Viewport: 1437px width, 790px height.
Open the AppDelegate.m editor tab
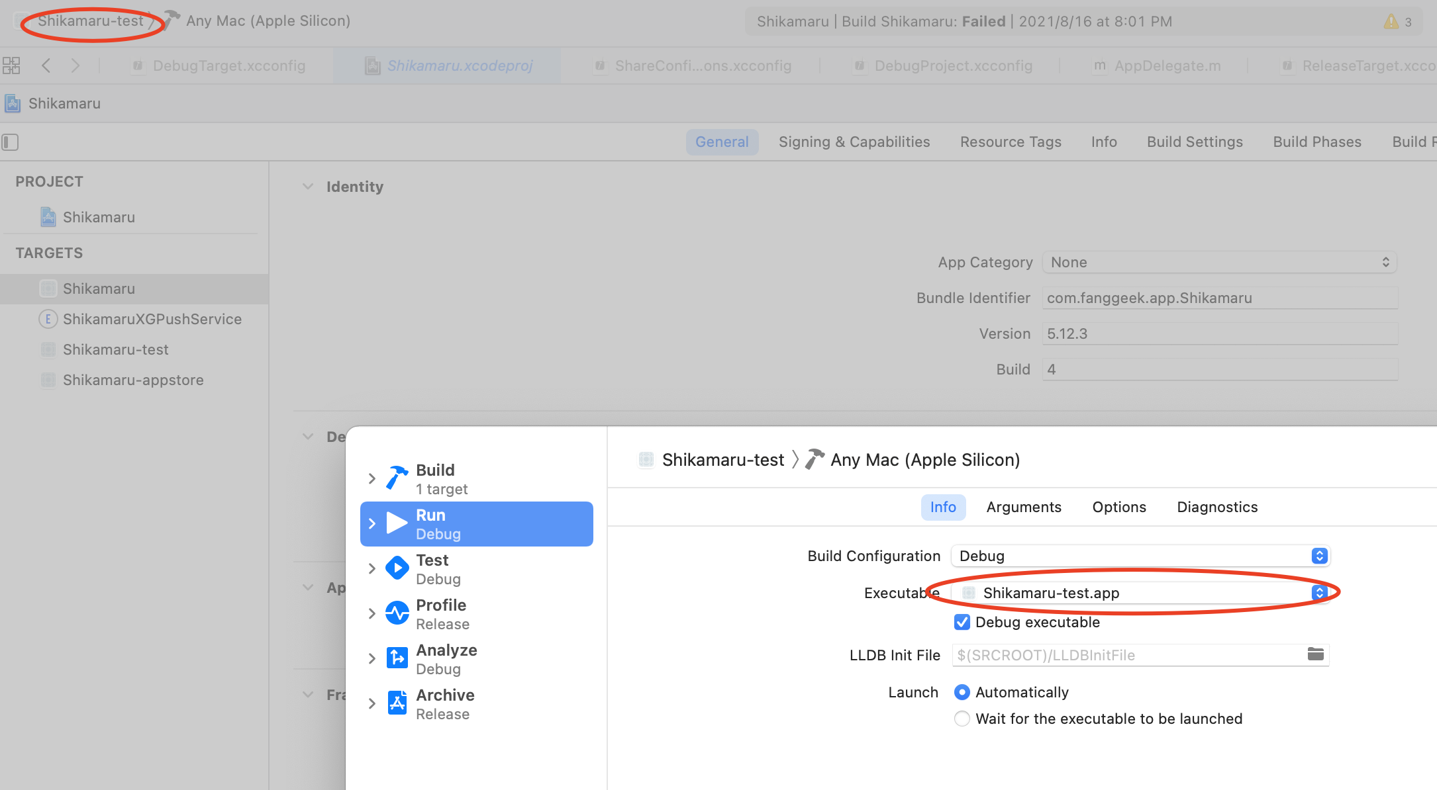pos(1166,66)
